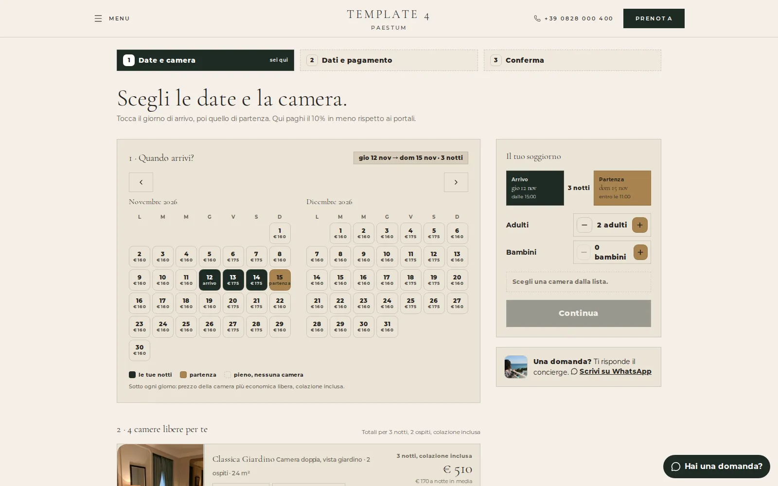Pick 20 November at €175
The image size is (778, 486).
pos(233,303)
